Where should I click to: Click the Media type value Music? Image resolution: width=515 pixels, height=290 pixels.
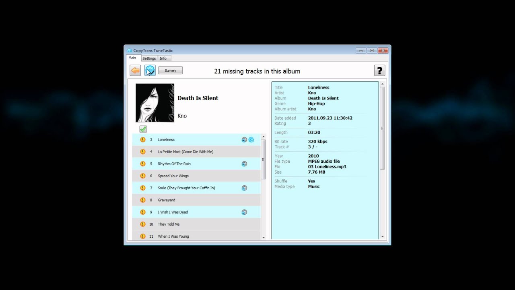314,186
